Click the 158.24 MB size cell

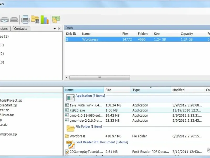tap(113, 105)
